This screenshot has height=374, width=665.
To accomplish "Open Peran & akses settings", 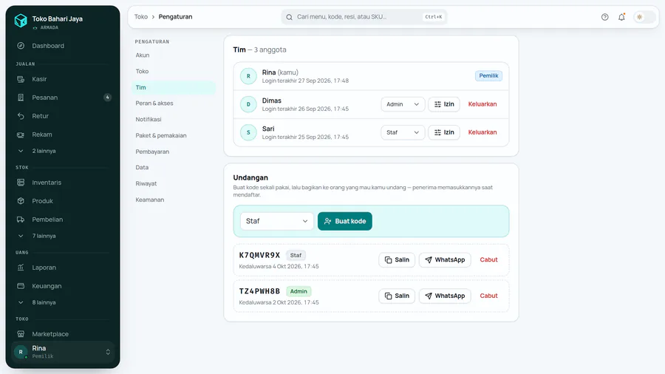I will (173, 103).
